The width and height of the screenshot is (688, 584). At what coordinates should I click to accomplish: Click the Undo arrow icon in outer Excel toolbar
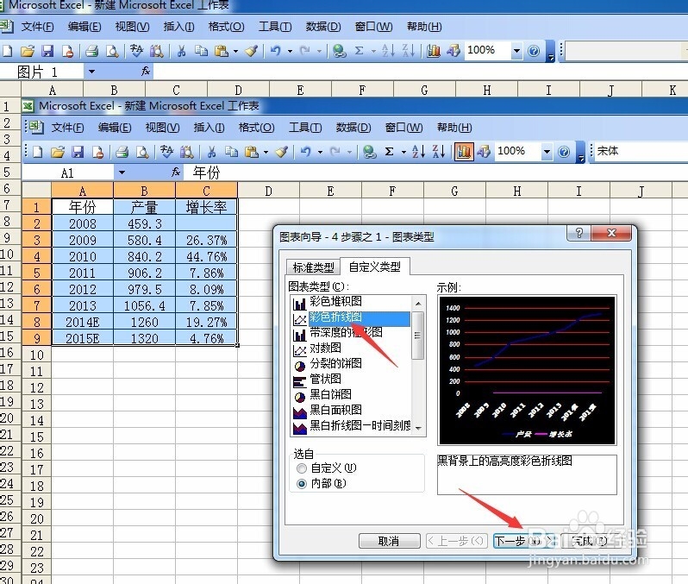click(x=276, y=51)
